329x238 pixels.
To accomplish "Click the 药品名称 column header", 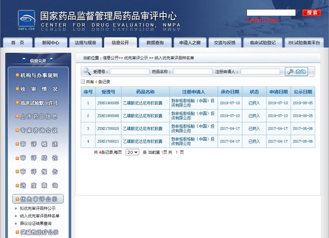I will tap(145, 91).
